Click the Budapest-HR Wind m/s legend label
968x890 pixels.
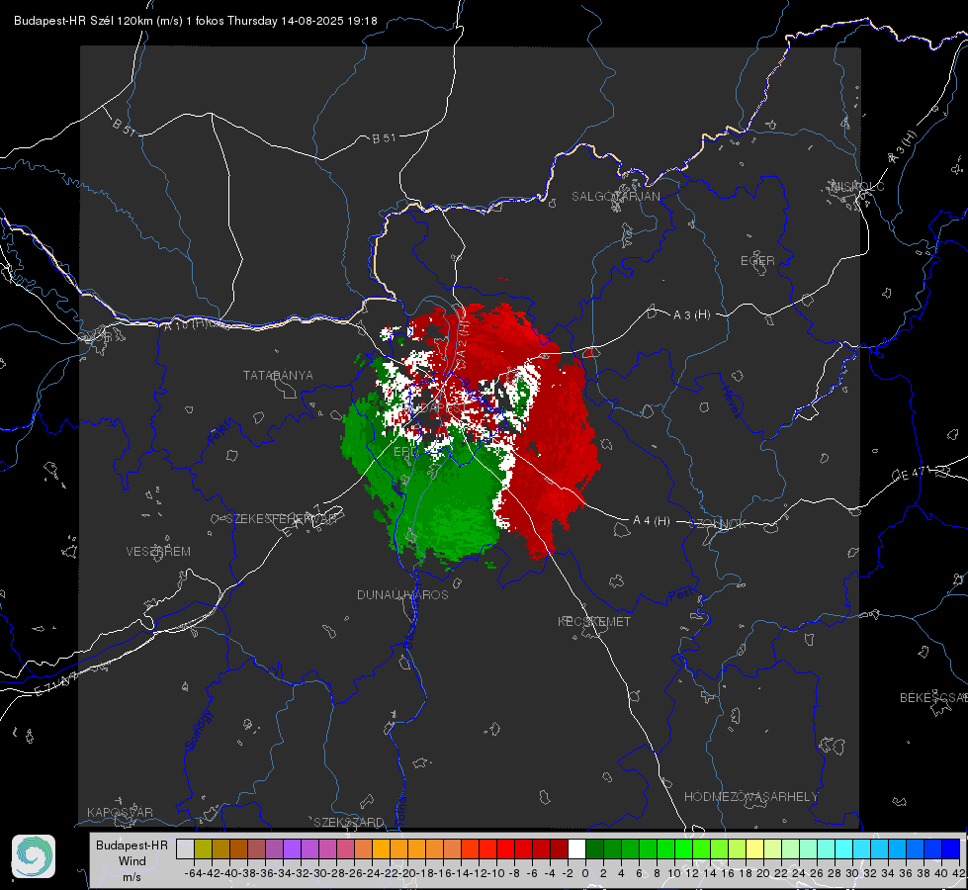coord(132,861)
